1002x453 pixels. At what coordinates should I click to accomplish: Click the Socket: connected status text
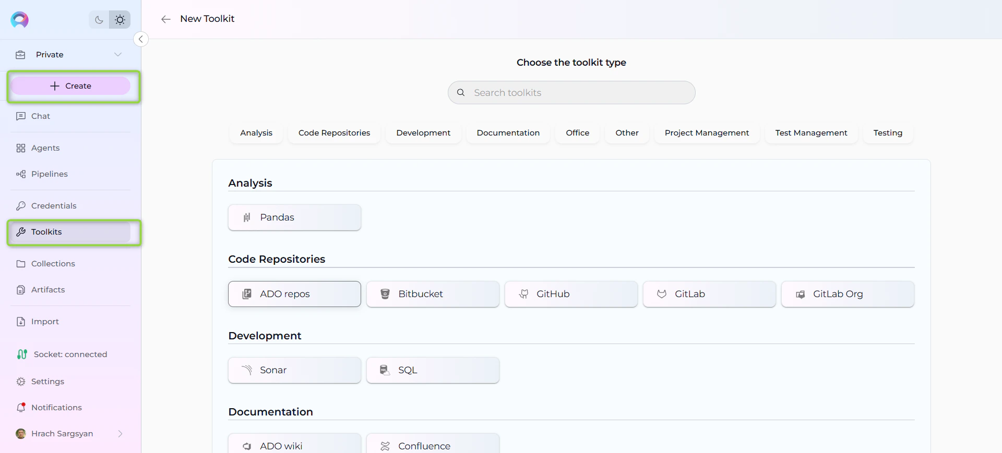point(70,354)
